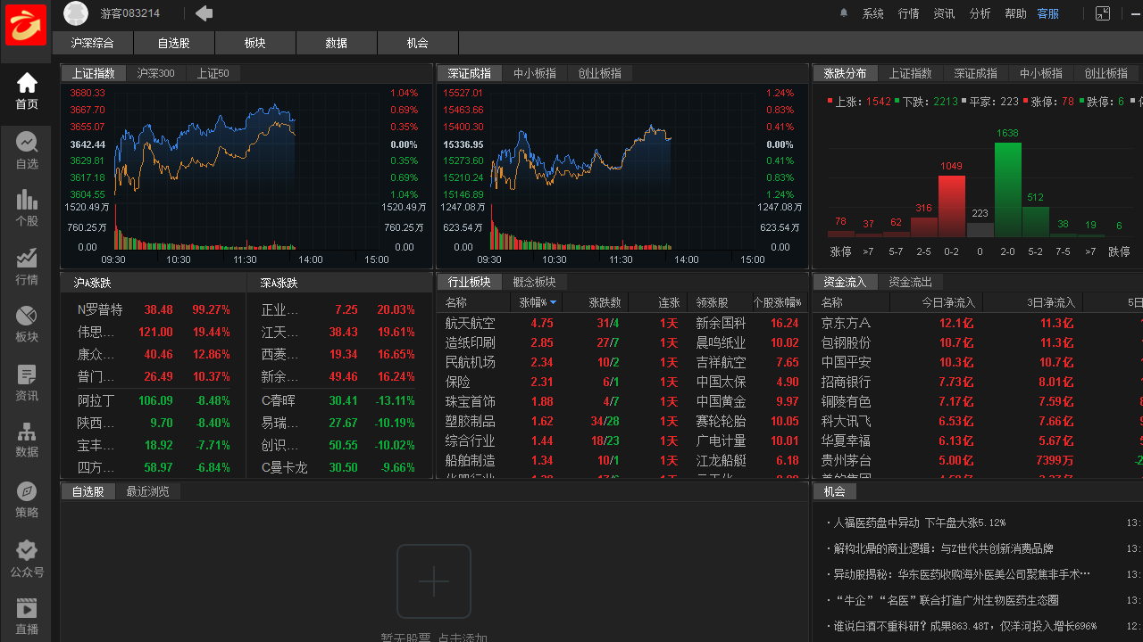Click the back arrow icon
Viewport: 1143px width, 642px height.
[204, 13]
